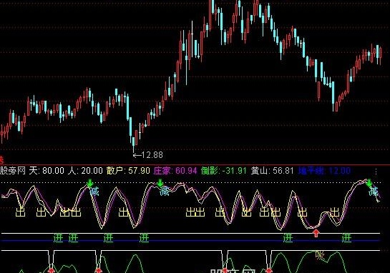Image resolution: width=390 pixels, height=273 pixels.
Task: Click the orange 吸 signal label
Action: click(x=320, y=255)
